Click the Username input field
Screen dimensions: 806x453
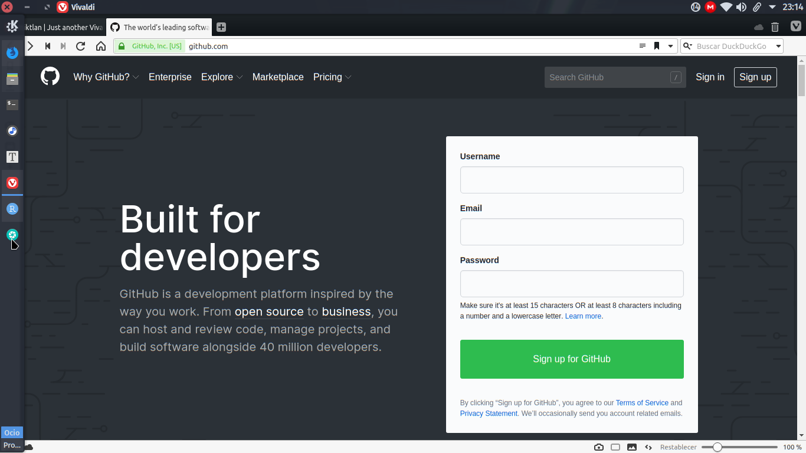coord(572,180)
